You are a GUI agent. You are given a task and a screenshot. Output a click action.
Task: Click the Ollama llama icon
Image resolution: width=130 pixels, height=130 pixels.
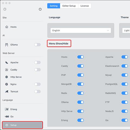[6, 45]
